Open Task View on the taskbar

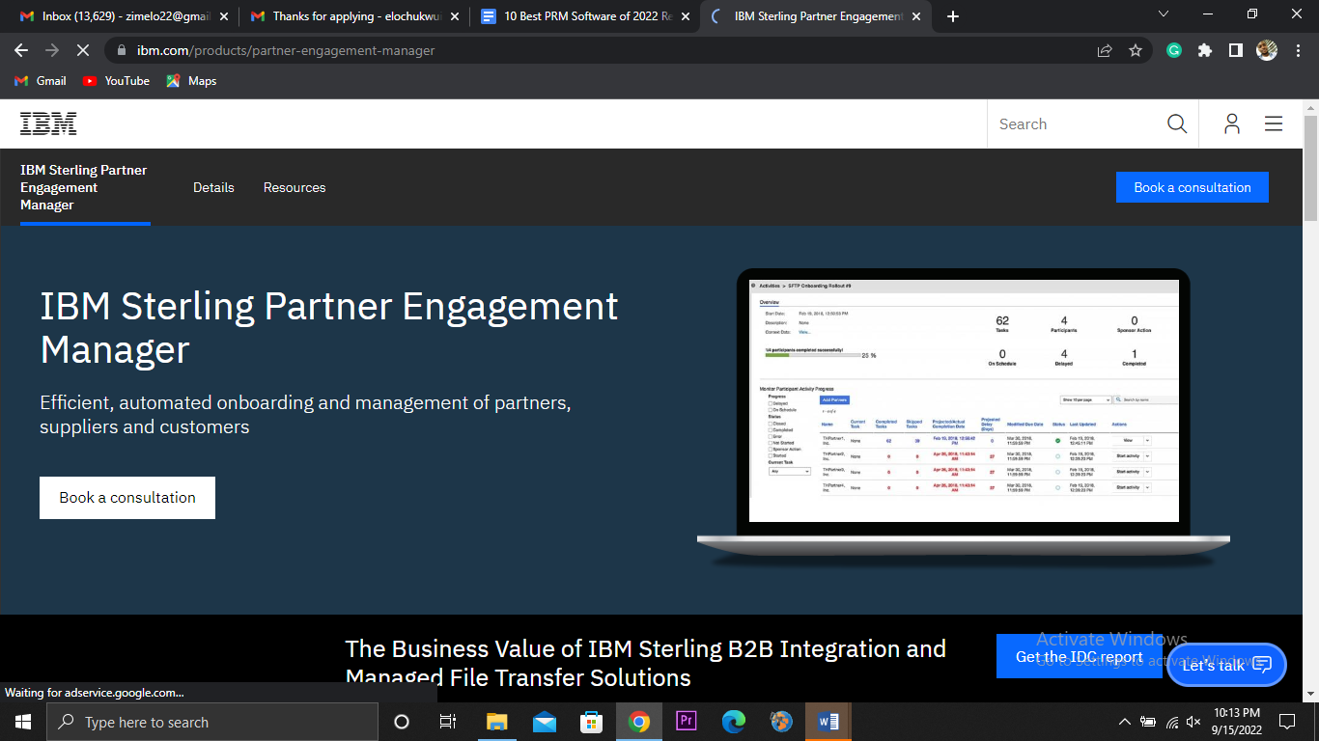click(448, 721)
